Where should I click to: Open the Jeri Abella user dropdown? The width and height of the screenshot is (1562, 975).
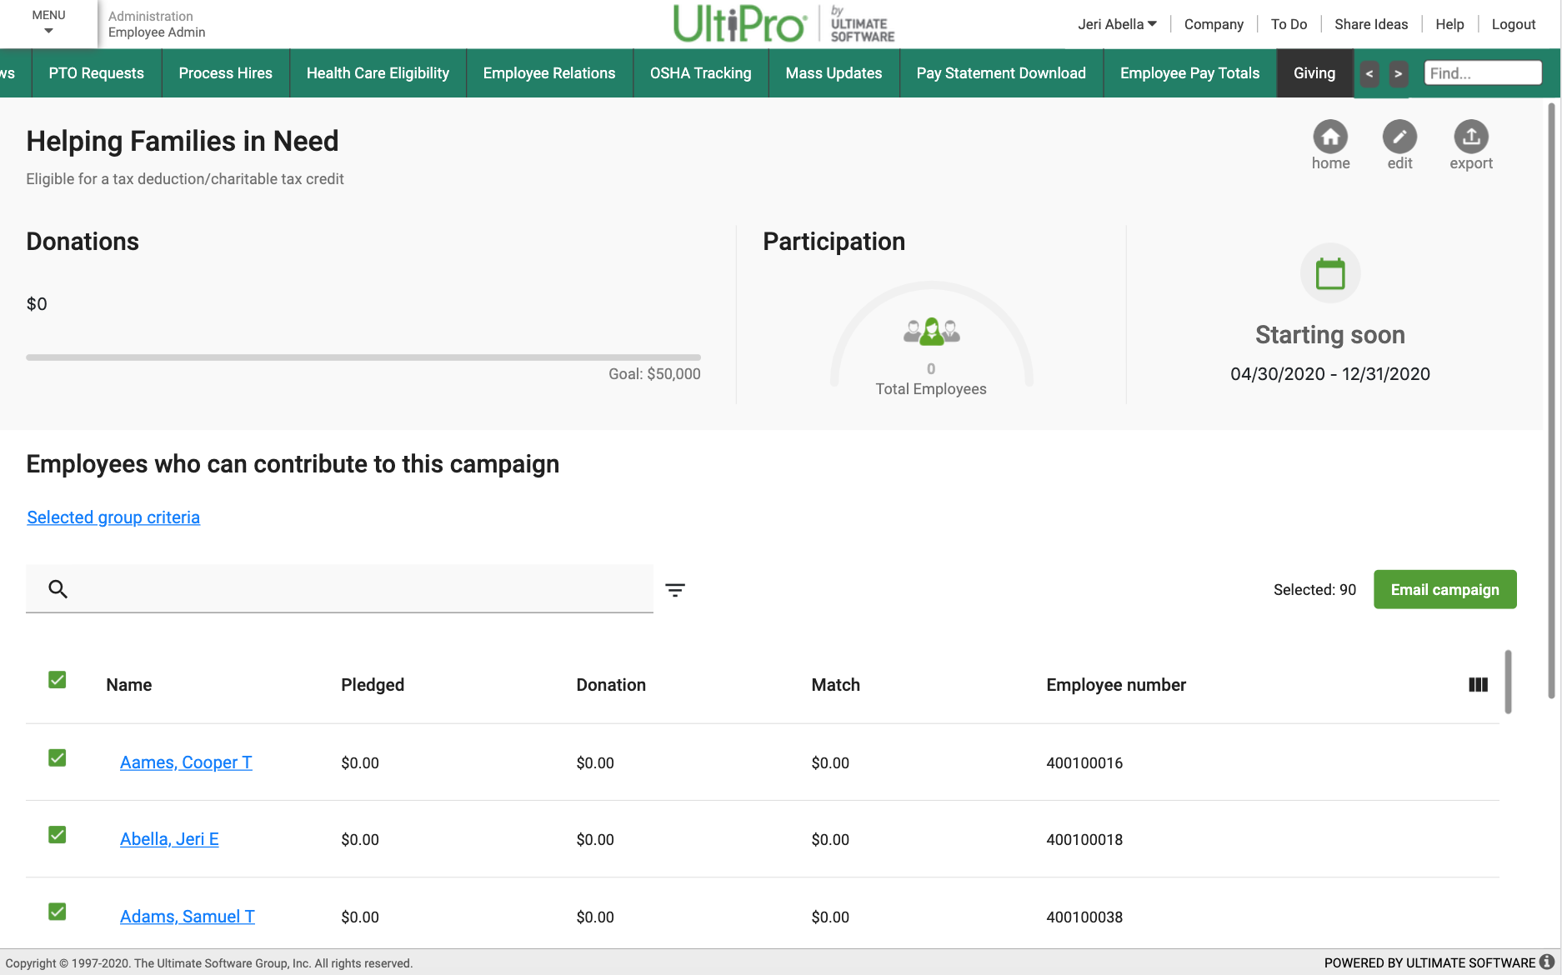[x=1117, y=24]
